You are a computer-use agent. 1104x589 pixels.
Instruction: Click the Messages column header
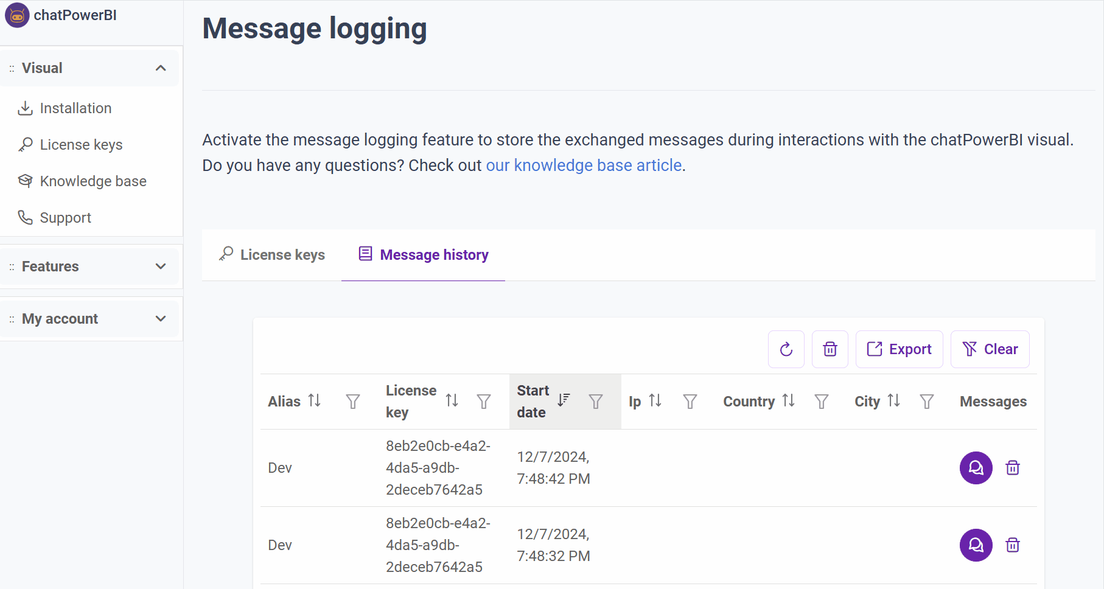[x=993, y=402]
